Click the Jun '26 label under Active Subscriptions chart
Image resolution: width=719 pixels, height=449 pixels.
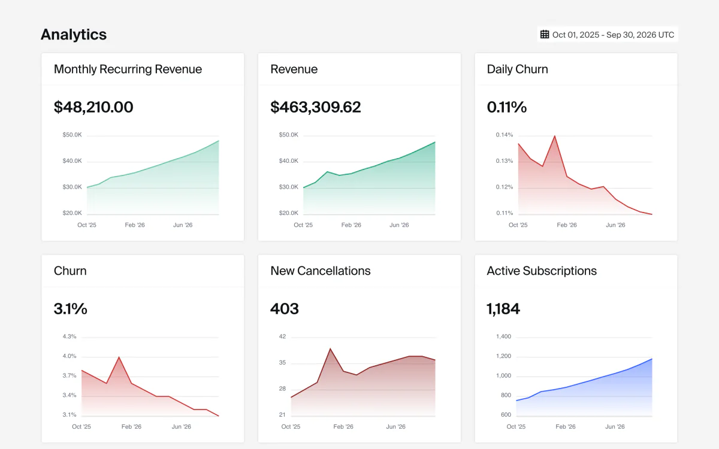coord(615,427)
